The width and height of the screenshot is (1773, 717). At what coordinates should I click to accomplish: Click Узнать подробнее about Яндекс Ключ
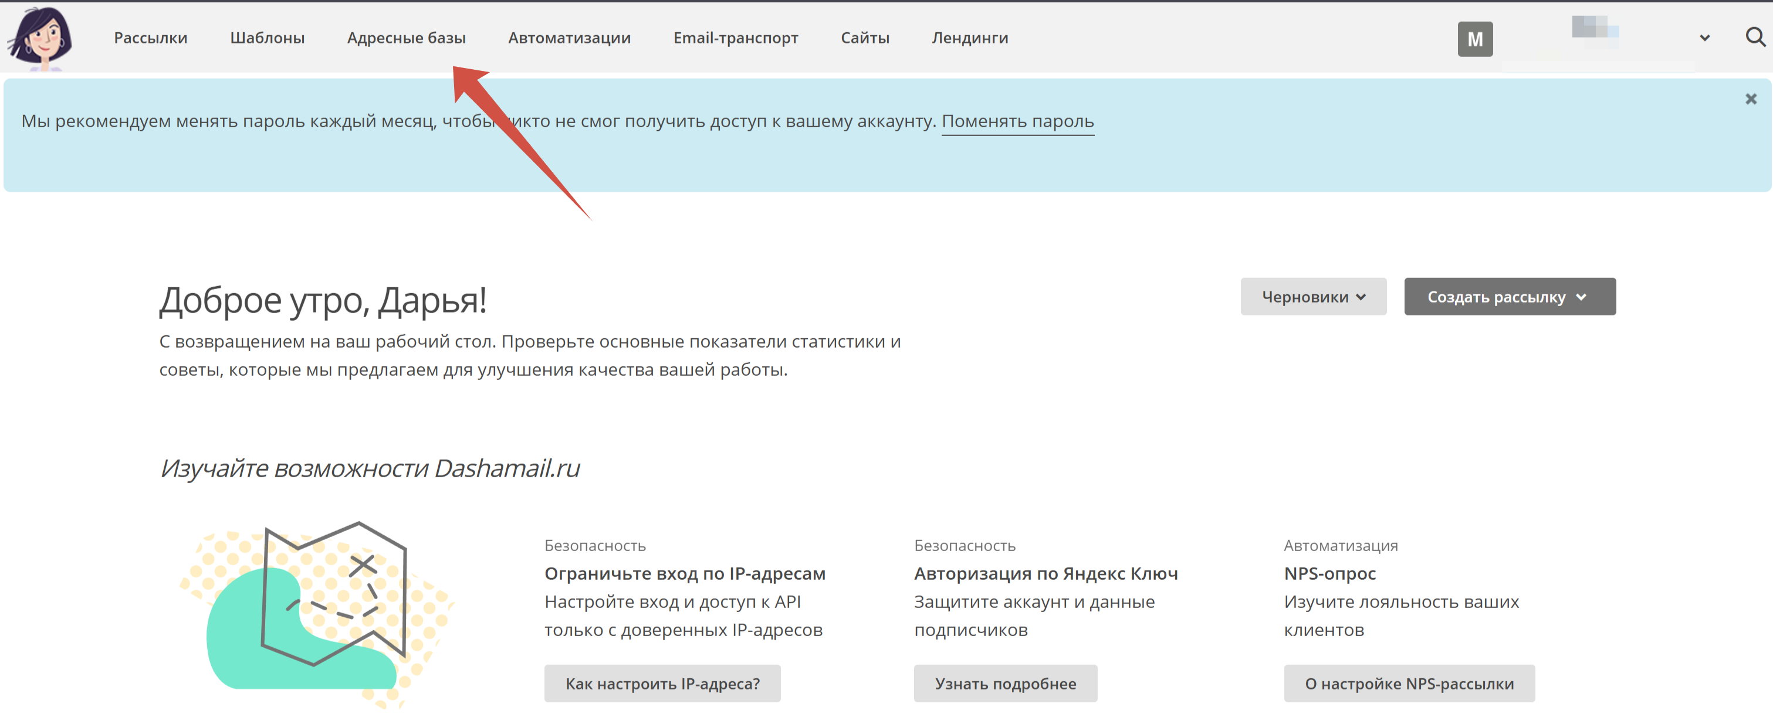[x=1005, y=684]
